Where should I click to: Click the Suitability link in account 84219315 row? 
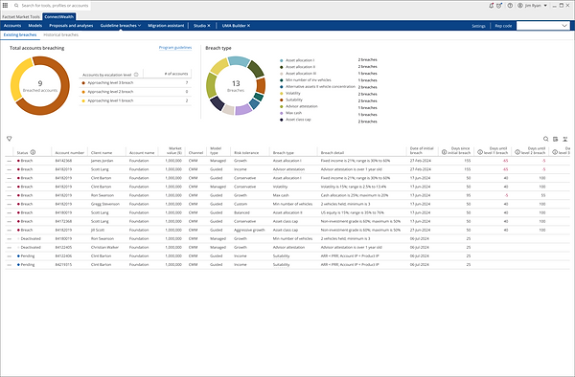click(x=281, y=265)
